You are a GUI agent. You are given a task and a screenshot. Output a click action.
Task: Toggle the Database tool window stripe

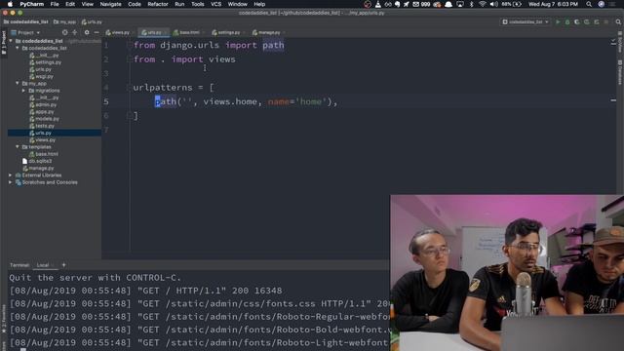coord(620,72)
